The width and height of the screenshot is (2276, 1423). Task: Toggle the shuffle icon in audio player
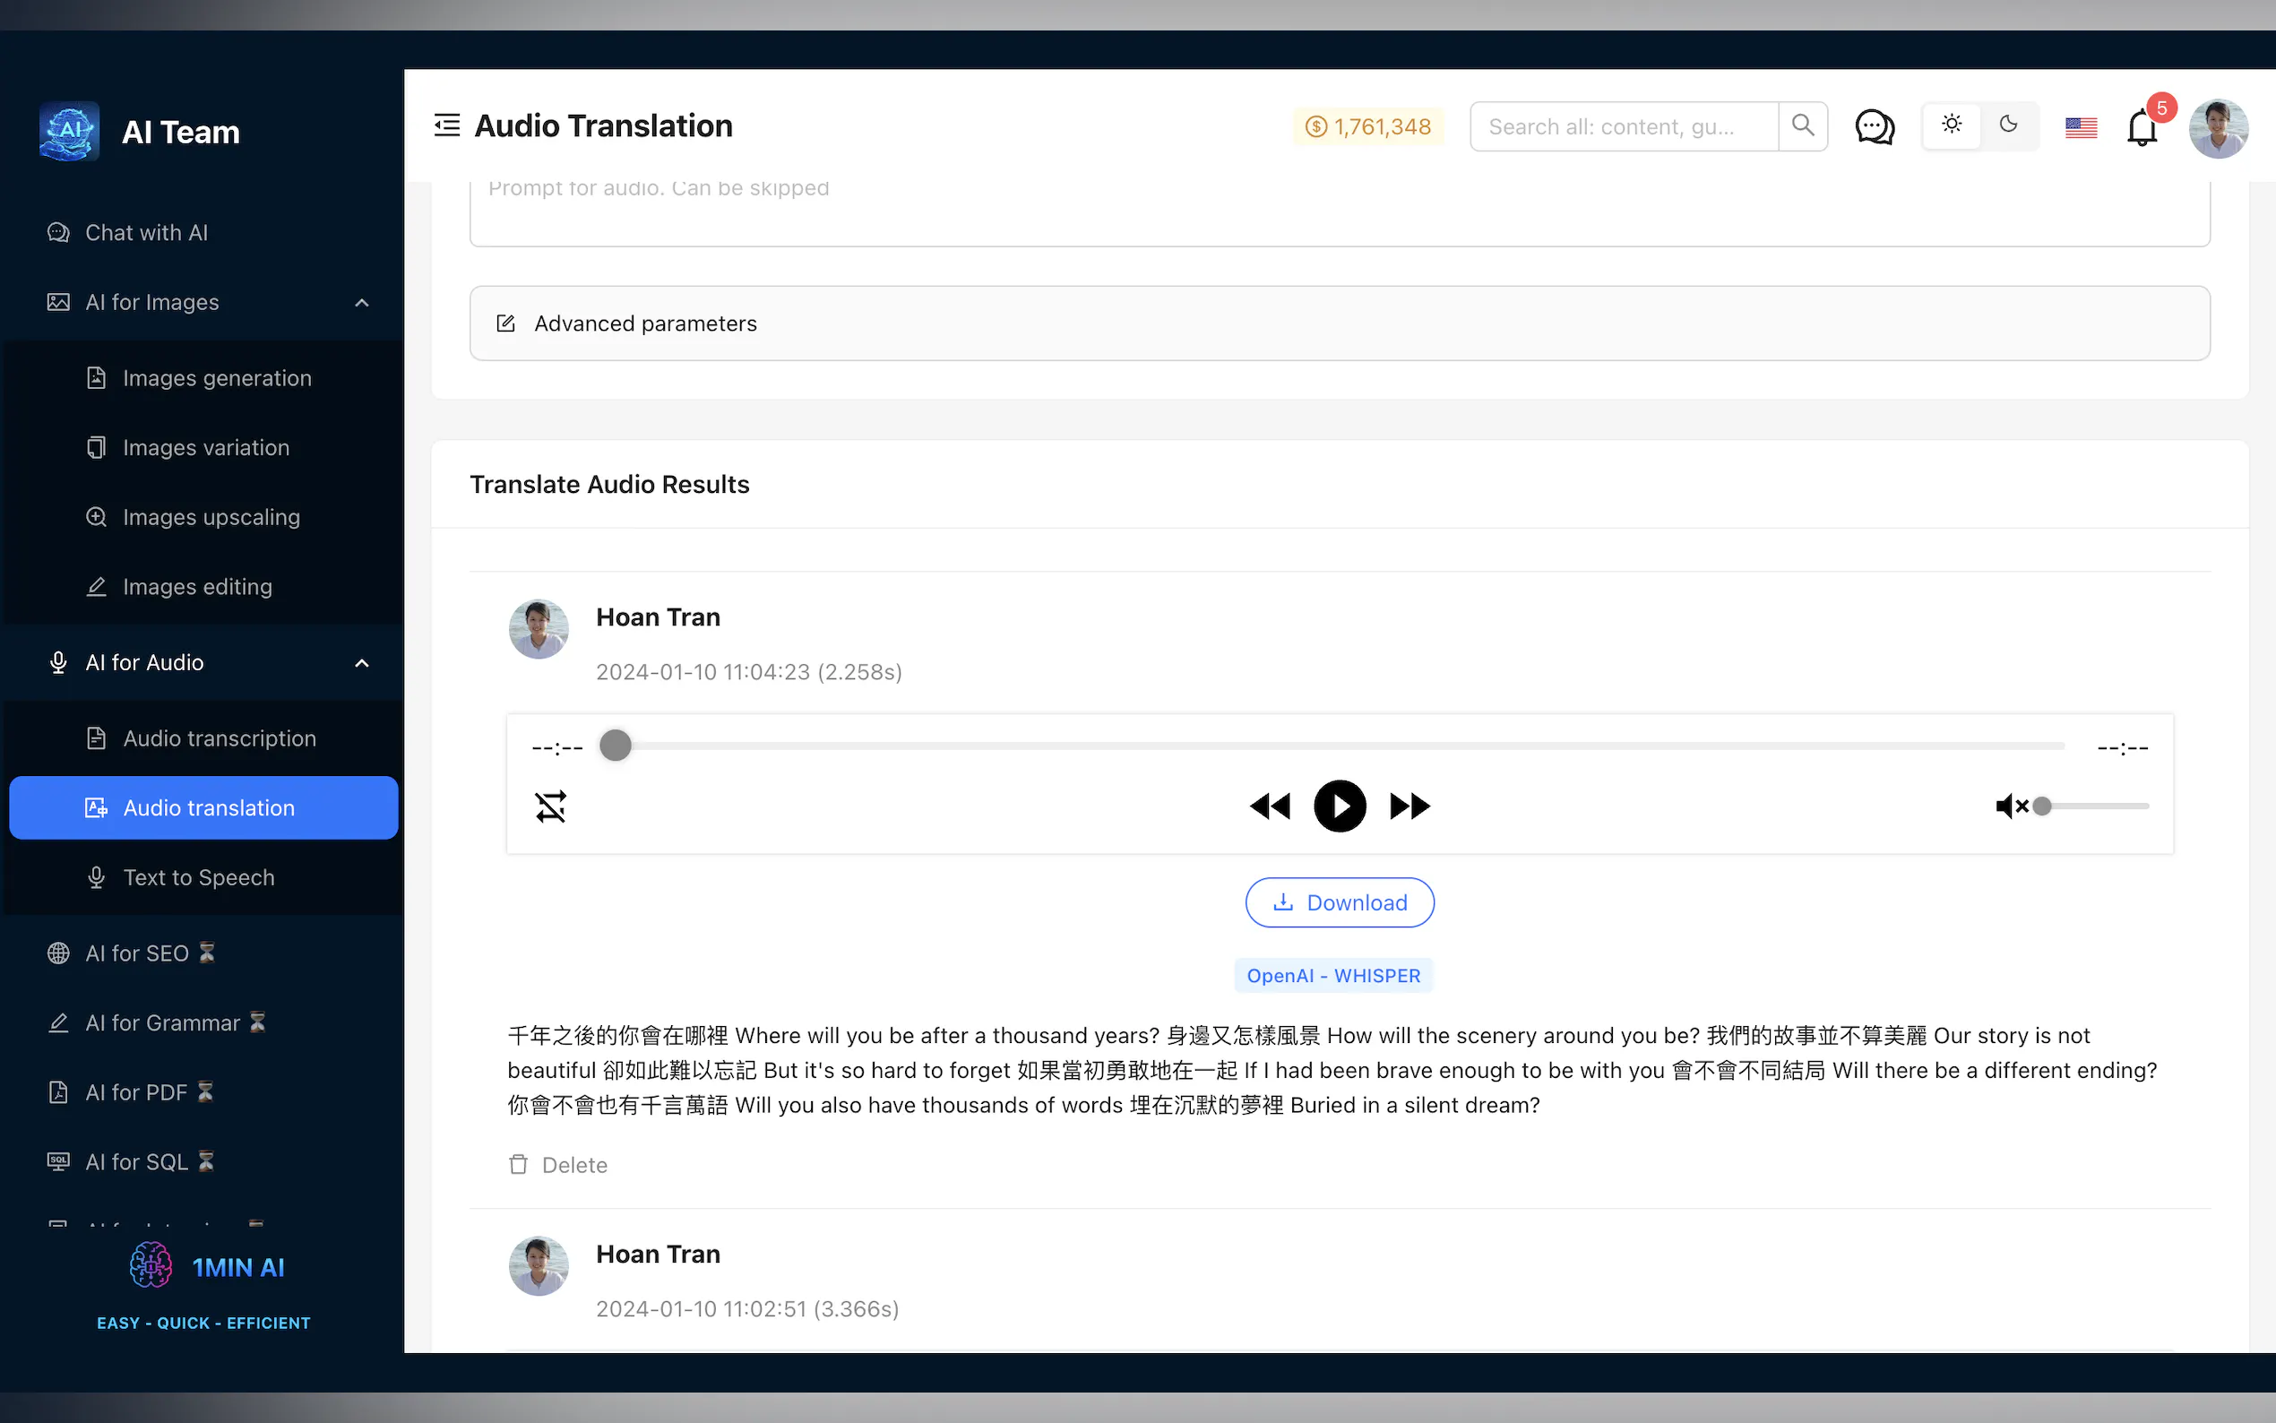(550, 806)
